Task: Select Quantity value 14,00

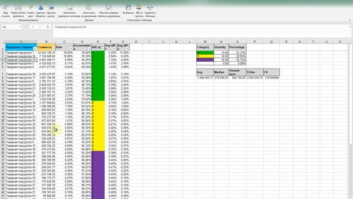Action: pyautogui.click(x=221, y=56)
